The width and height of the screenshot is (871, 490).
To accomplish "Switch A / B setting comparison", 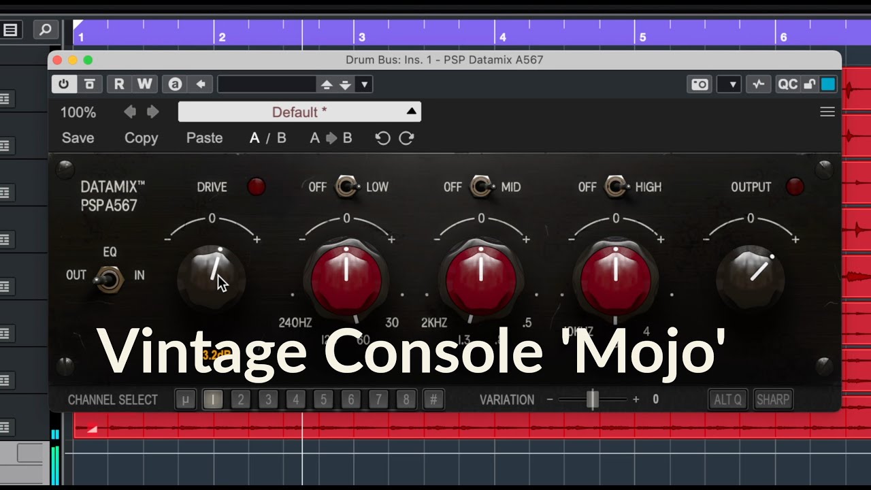I will [x=268, y=138].
